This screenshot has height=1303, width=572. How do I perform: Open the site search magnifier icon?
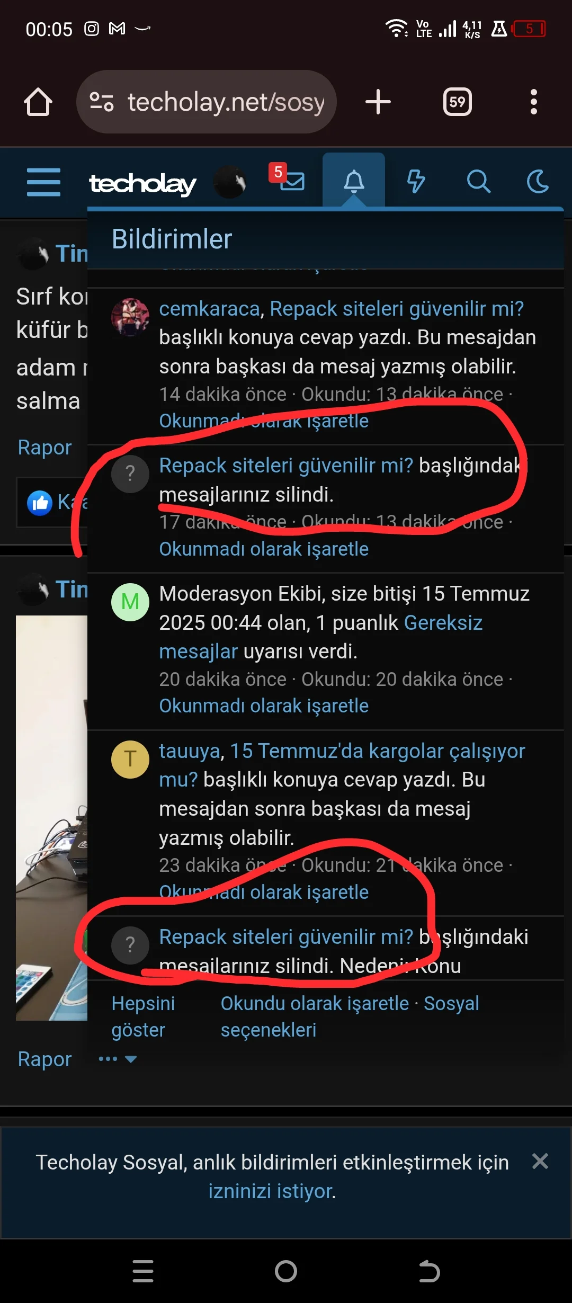point(478,182)
